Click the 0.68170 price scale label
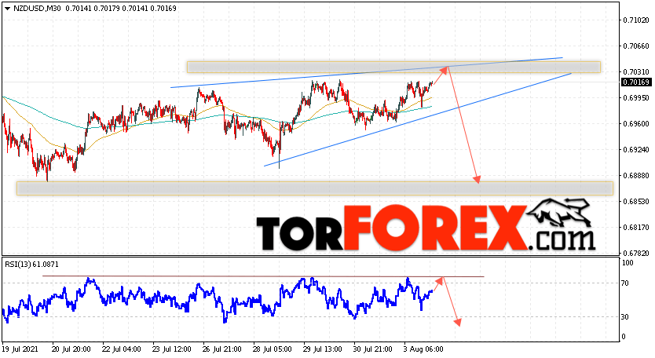Screen dimensions: 655x358 [636, 227]
